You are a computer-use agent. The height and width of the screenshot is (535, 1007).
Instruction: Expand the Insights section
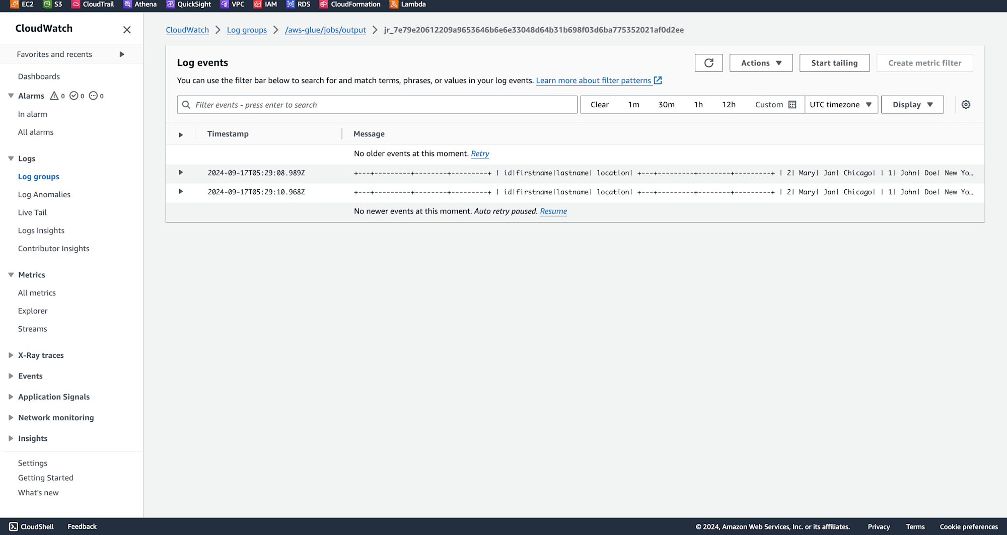click(x=11, y=438)
